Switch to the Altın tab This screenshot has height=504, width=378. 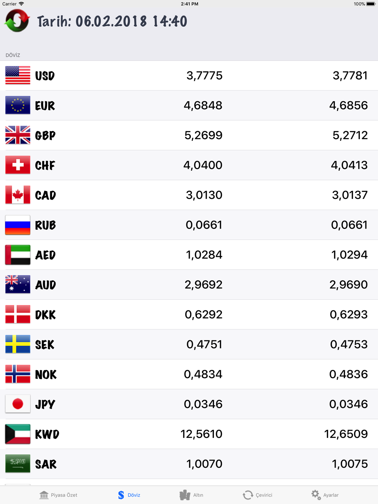(191, 495)
